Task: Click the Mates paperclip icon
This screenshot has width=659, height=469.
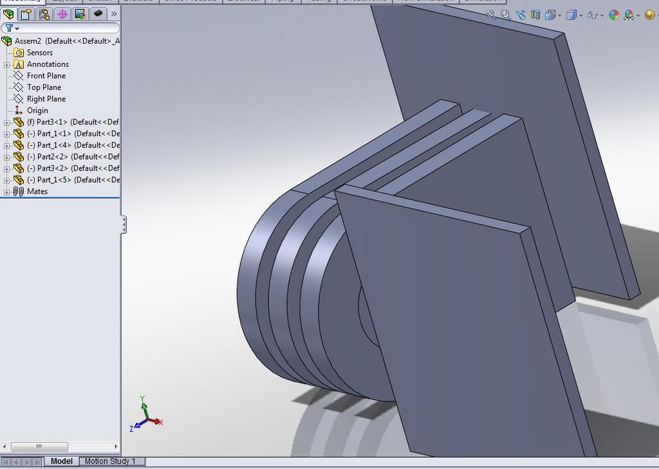Action: click(x=19, y=192)
